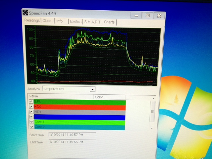
Task: Click the gray HD1 color bar
Action: (80, 113)
